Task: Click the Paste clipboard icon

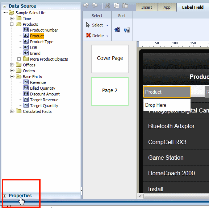Action: click(125, 6)
